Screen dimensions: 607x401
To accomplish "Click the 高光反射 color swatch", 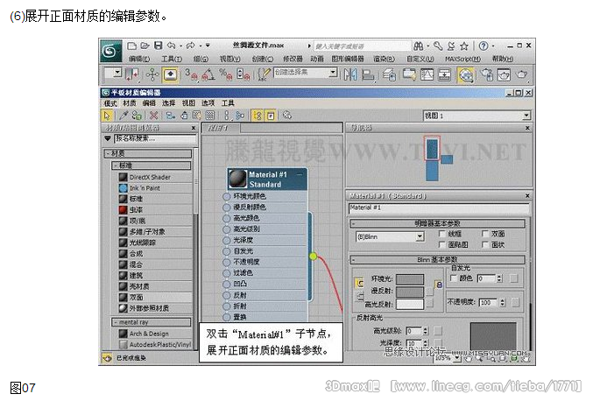I will pos(410,304).
